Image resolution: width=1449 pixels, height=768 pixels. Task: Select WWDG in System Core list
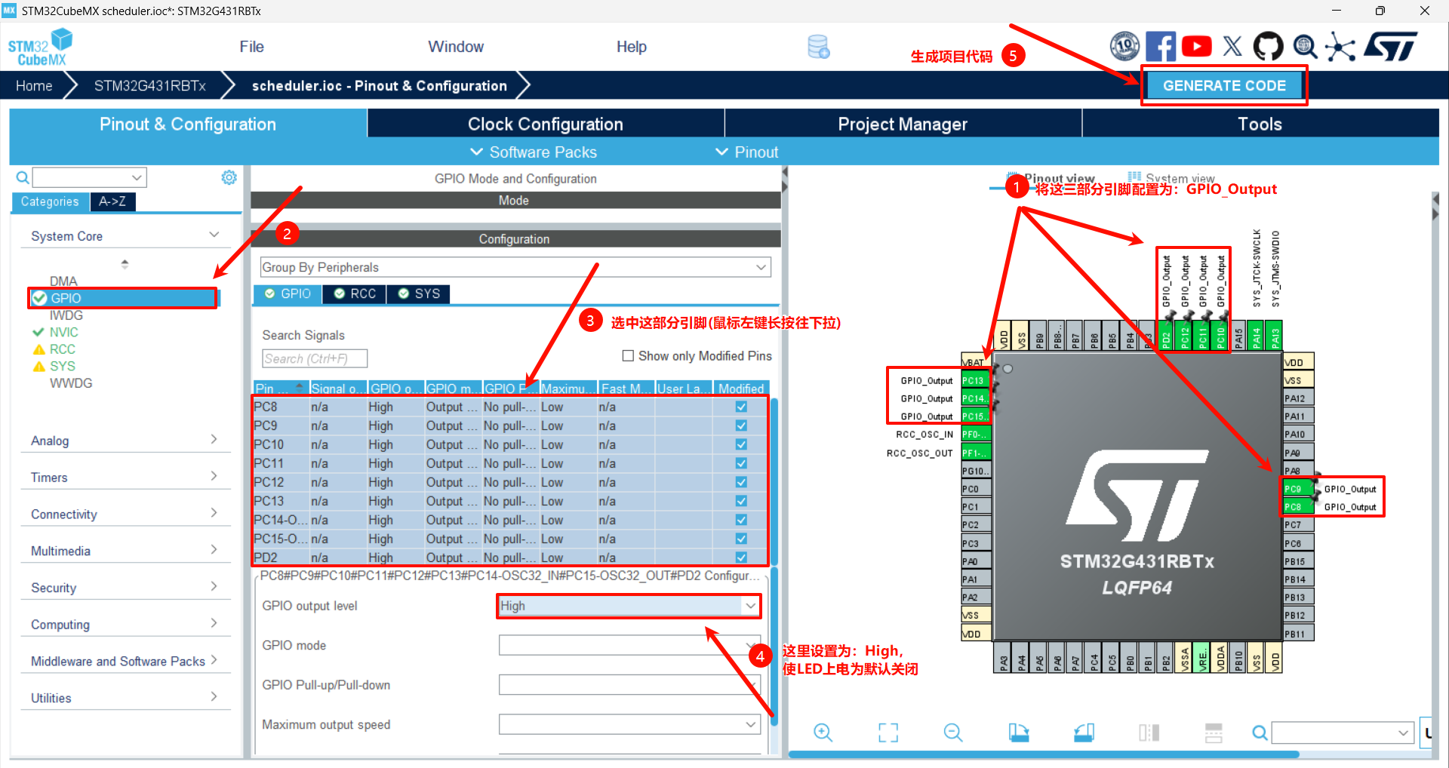(x=71, y=383)
